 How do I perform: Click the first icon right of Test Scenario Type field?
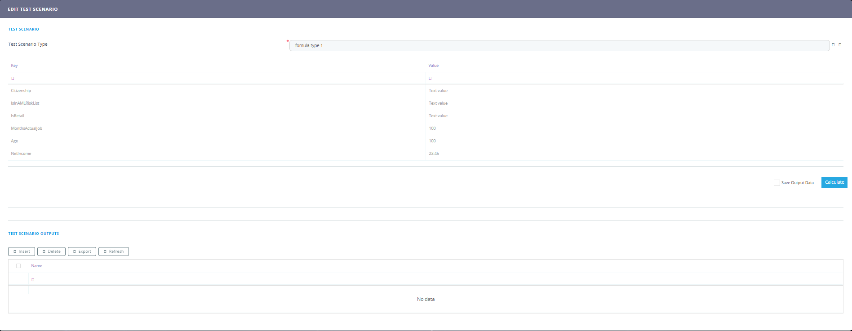[833, 45]
